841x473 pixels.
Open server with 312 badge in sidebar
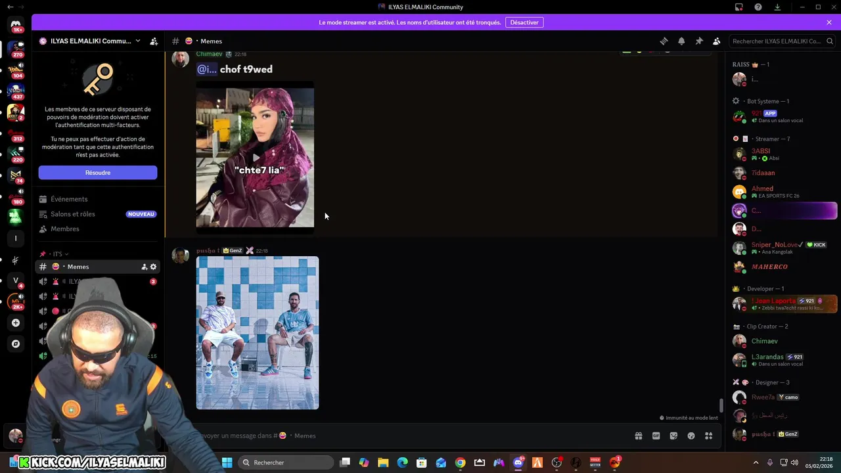(16, 133)
